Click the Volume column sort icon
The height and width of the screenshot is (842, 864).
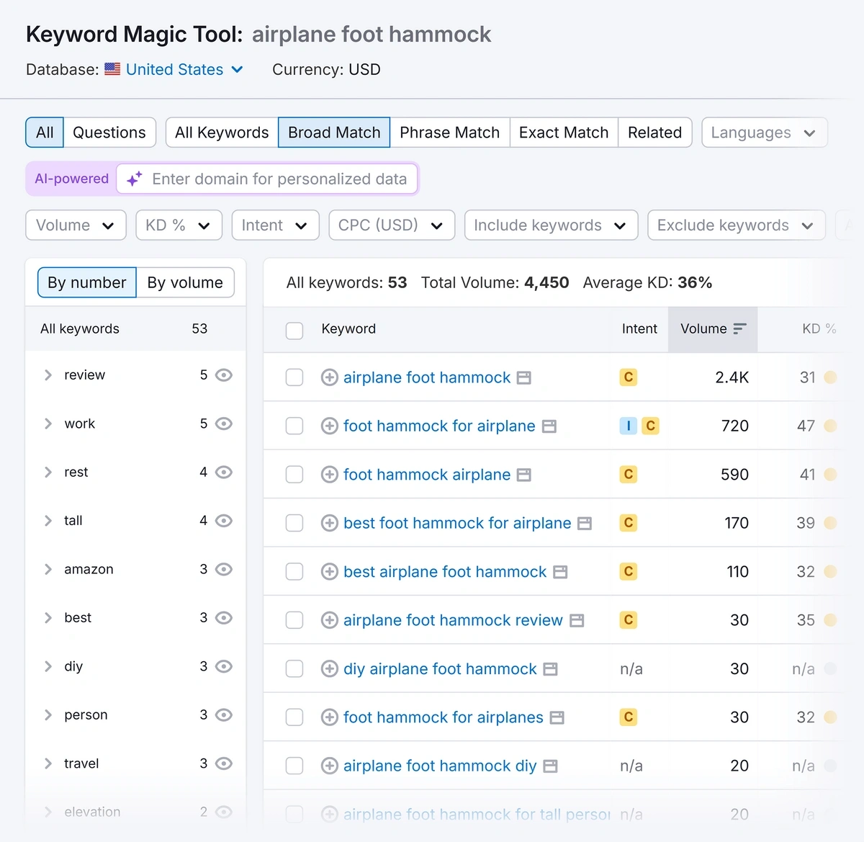(739, 329)
